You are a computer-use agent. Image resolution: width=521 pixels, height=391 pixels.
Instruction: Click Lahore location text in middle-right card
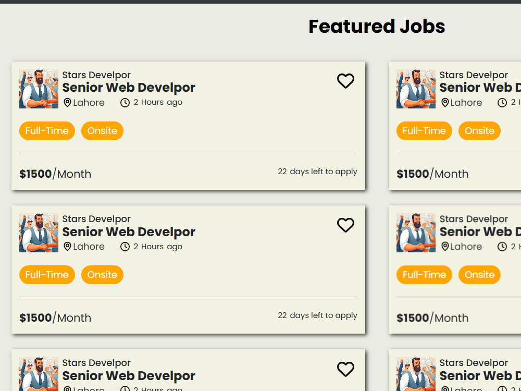point(466,247)
